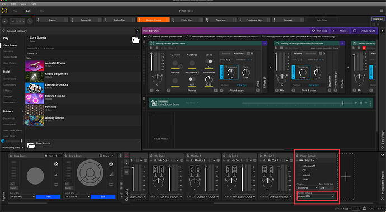Screen dimensions: 386x212
Task: Click gear icon in first Pitch & scale
Action: (x=252, y=54)
